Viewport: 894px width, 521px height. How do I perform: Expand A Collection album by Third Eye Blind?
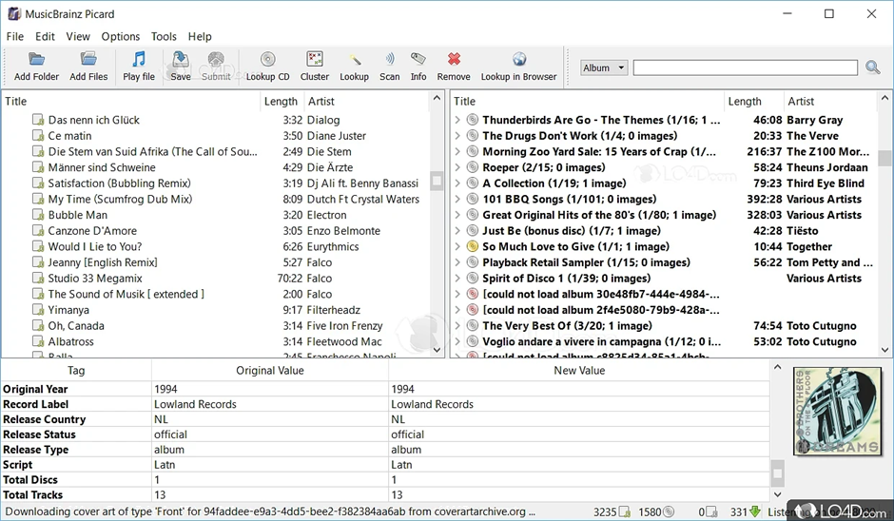[457, 183]
